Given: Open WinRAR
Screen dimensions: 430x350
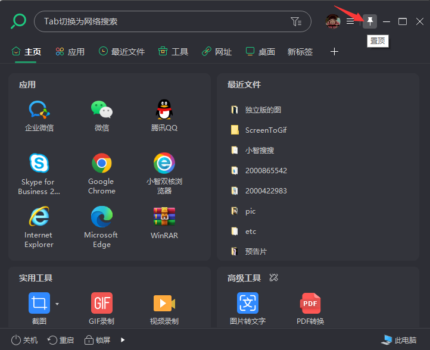Looking at the screenshot, I should [x=164, y=223].
